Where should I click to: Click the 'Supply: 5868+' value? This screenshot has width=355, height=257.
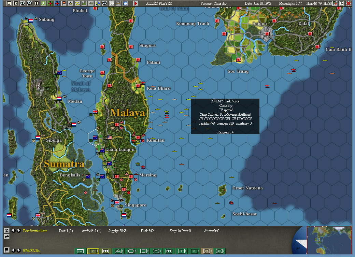click(118, 231)
